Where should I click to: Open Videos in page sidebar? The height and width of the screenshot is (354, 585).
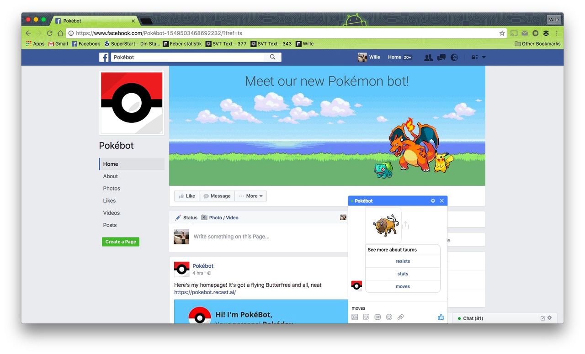[112, 213]
